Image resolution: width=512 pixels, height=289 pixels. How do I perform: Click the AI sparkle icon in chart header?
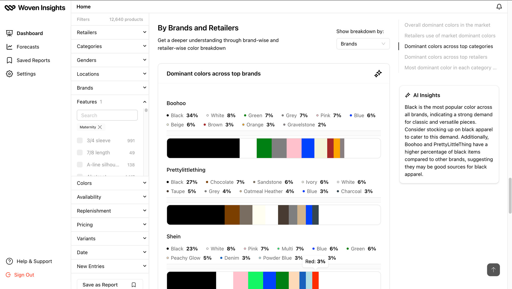(378, 74)
